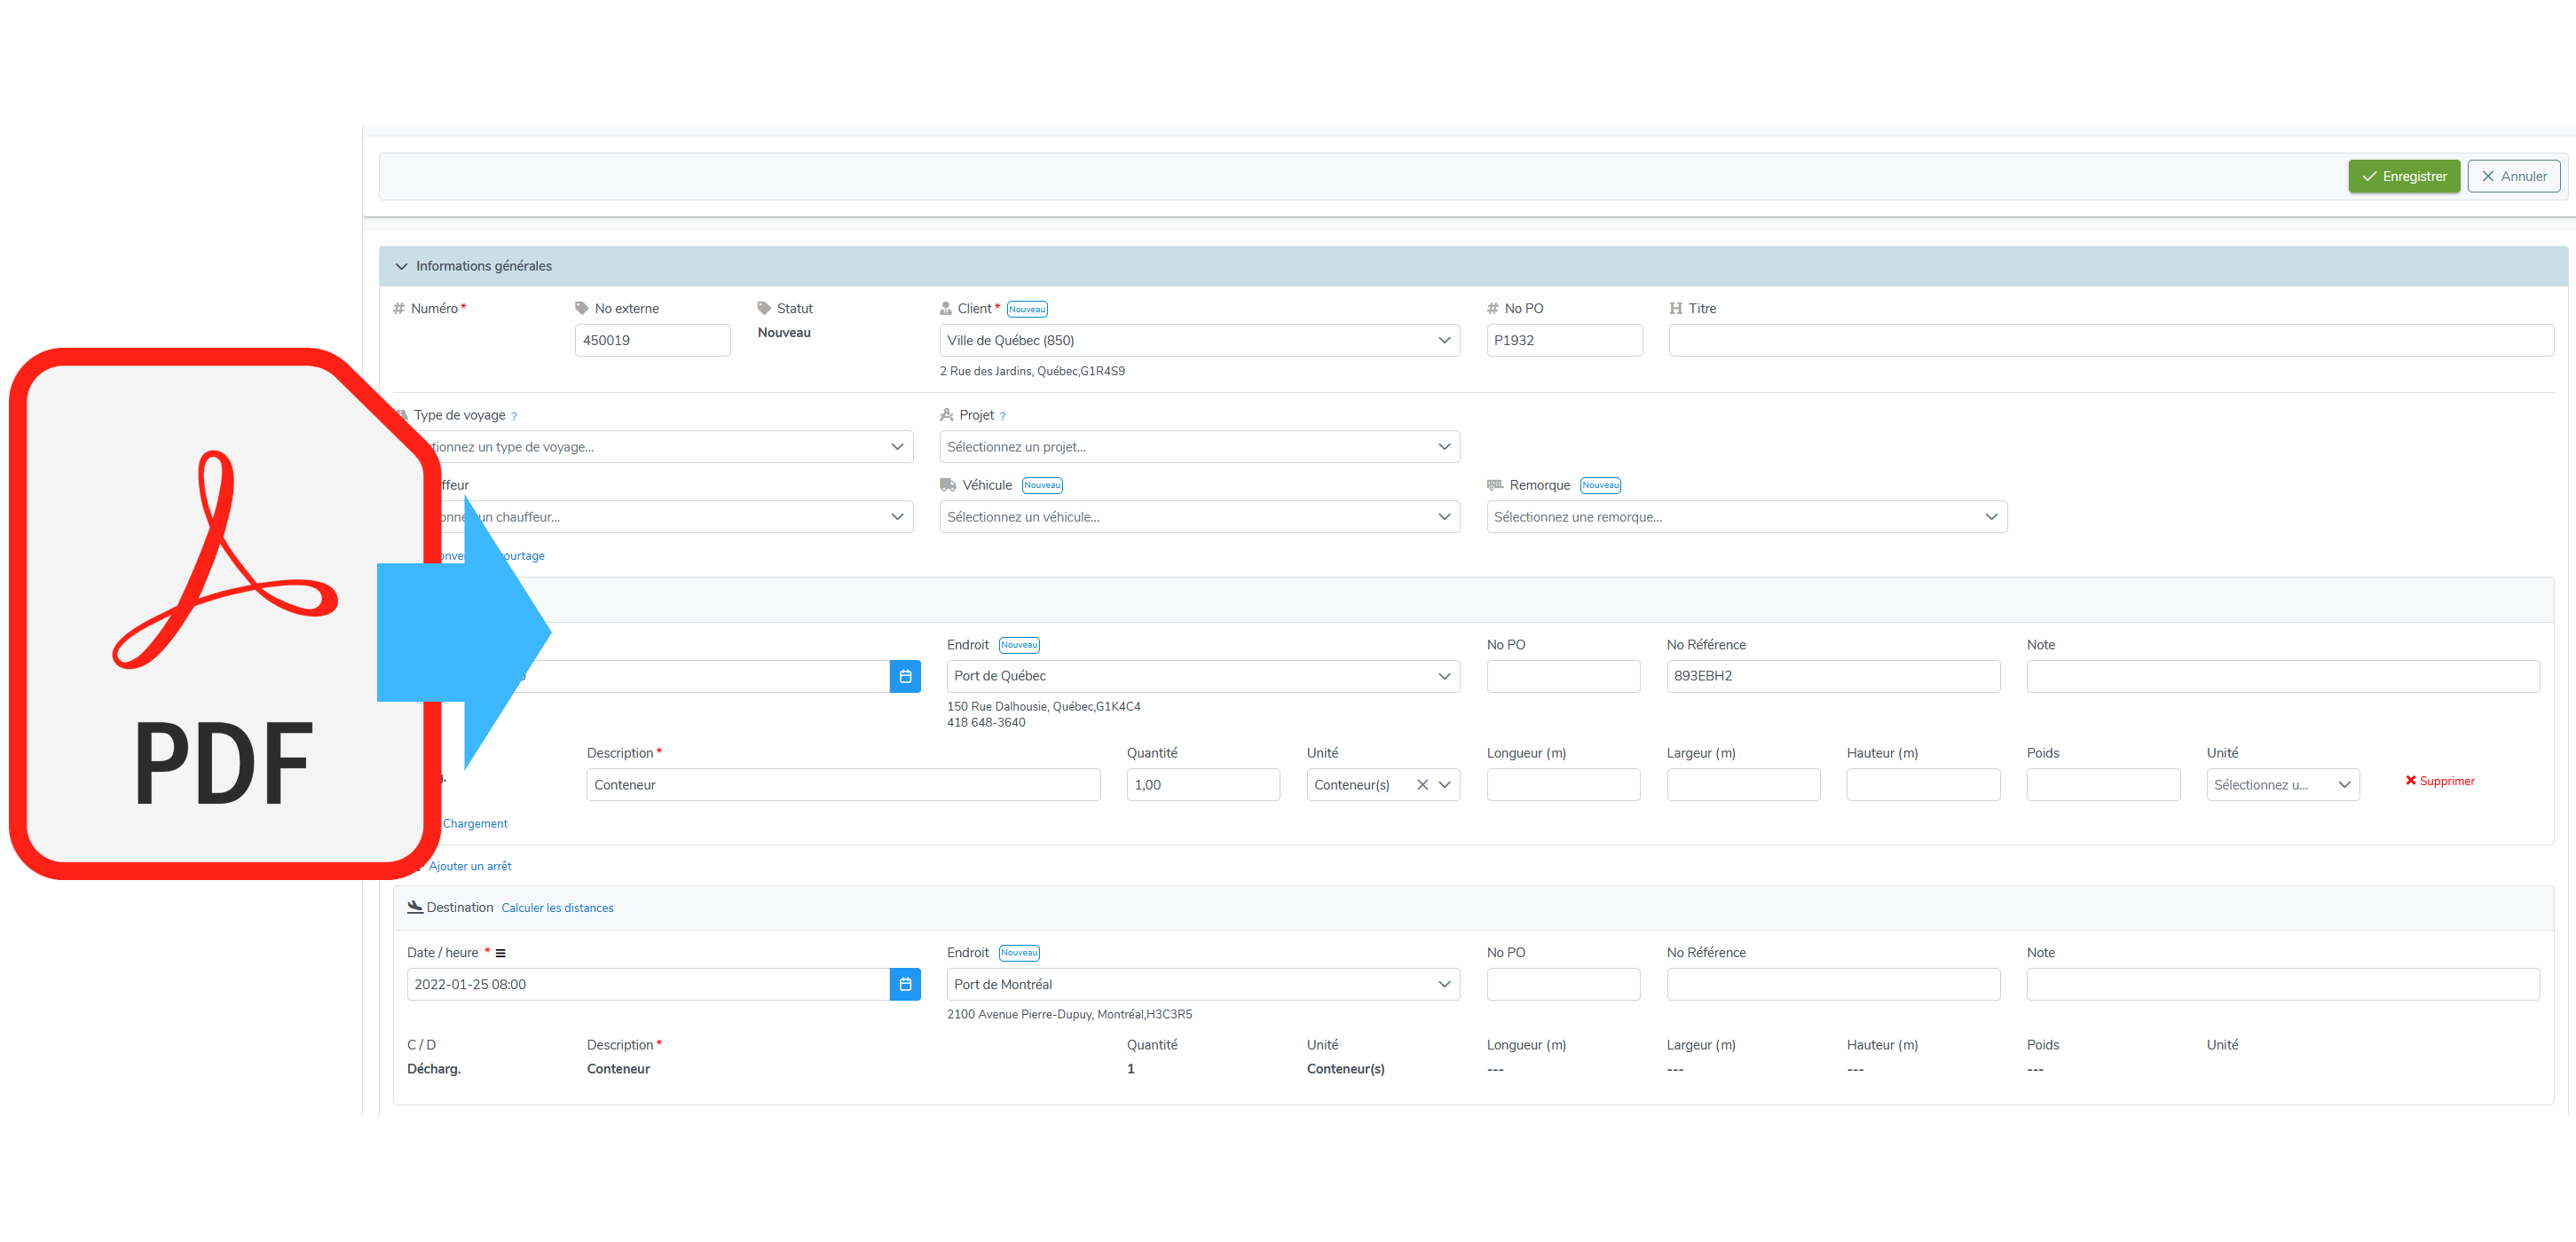Open the origin date calendar picker
The height and width of the screenshot is (1242, 2576).
pos(905,676)
